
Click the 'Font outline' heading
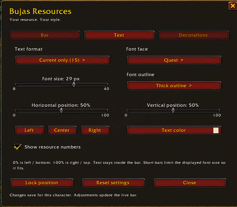[141, 75]
